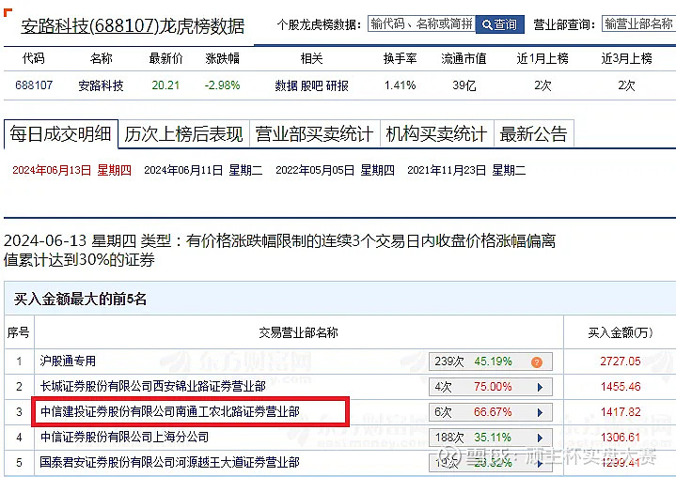Select date 2021年11月23日 星期二
676x477 pixels.
466,170
